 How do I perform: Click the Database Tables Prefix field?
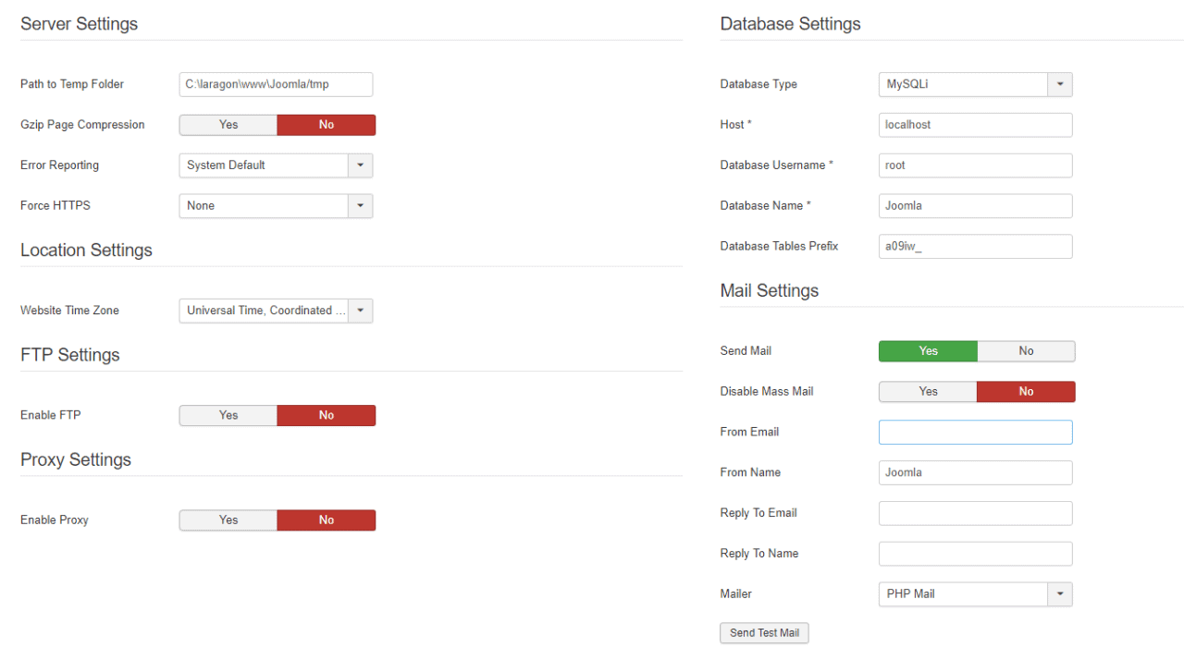tap(975, 247)
